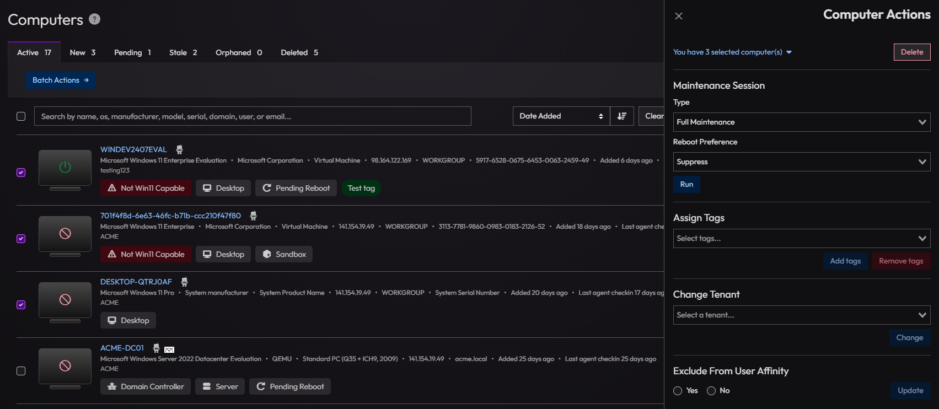Screen dimensions: 939x409
Task: Click the Delete button in Computer Actions
Action: pyautogui.click(x=912, y=52)
